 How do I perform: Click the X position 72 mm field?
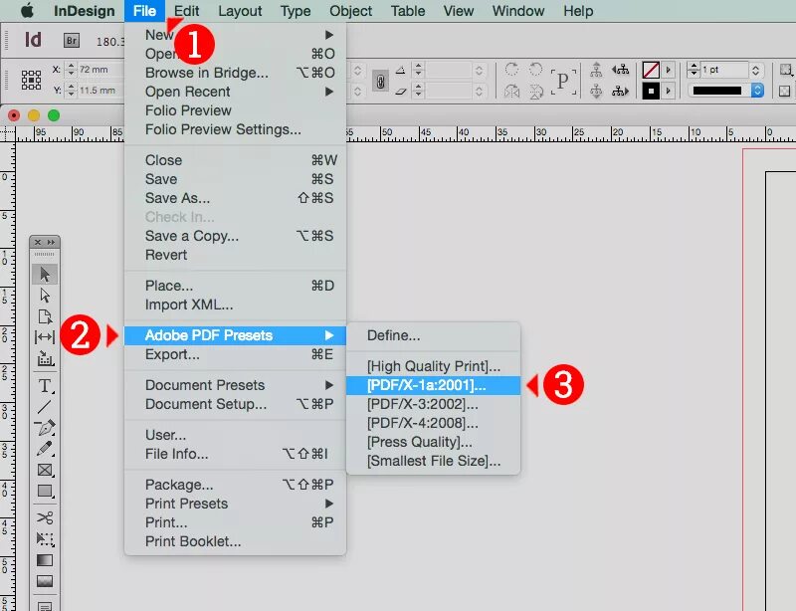[x=100, y=70]
